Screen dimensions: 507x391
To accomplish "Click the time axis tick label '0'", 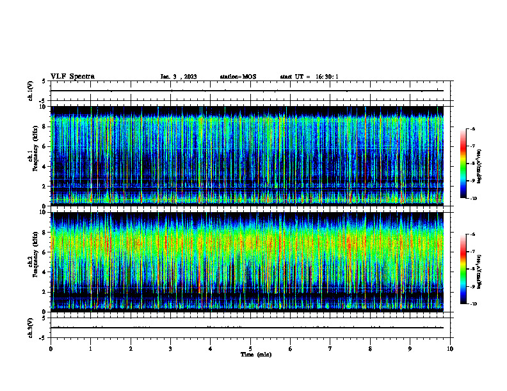I will 51,349.
